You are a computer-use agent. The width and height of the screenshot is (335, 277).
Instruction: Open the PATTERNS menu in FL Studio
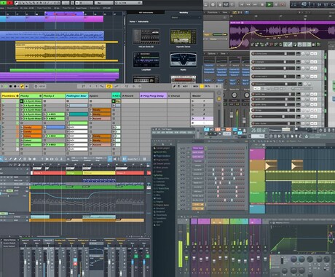click(169, 133)
